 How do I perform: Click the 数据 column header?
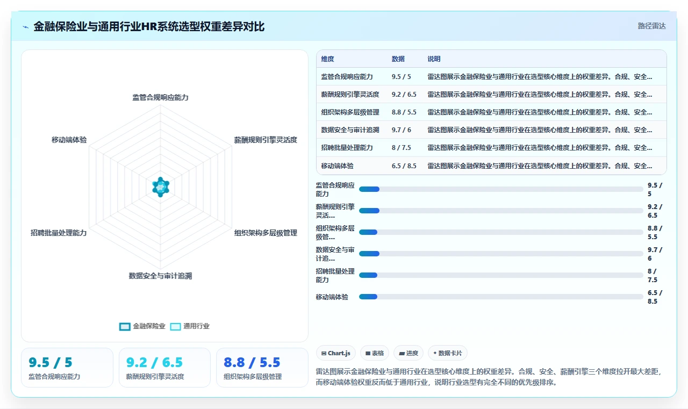pyautogui.click(x=398, y=59)
